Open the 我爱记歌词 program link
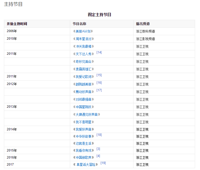The width and height of the screenshot is (200, 170). [x=83, y=77]
